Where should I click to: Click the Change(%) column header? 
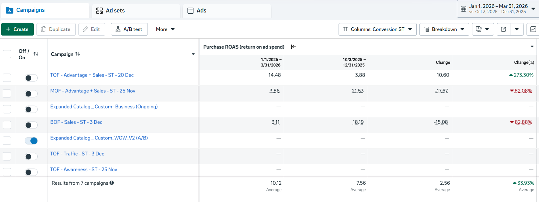pyautogui.click(x=524, y=62)
